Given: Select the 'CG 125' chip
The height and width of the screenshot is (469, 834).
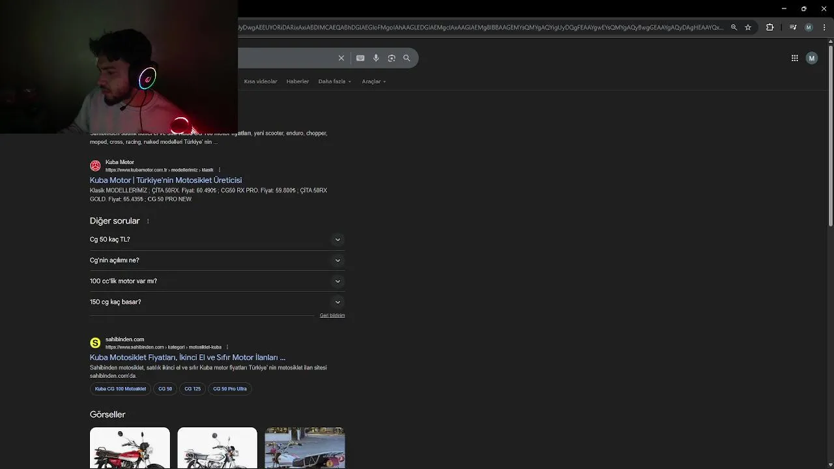Looking at the screenshot, I should tap(192, 389).
